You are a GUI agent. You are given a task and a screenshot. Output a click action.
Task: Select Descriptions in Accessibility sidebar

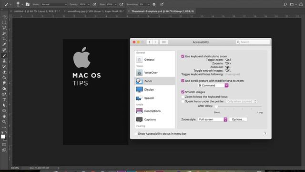click(154, 111)
